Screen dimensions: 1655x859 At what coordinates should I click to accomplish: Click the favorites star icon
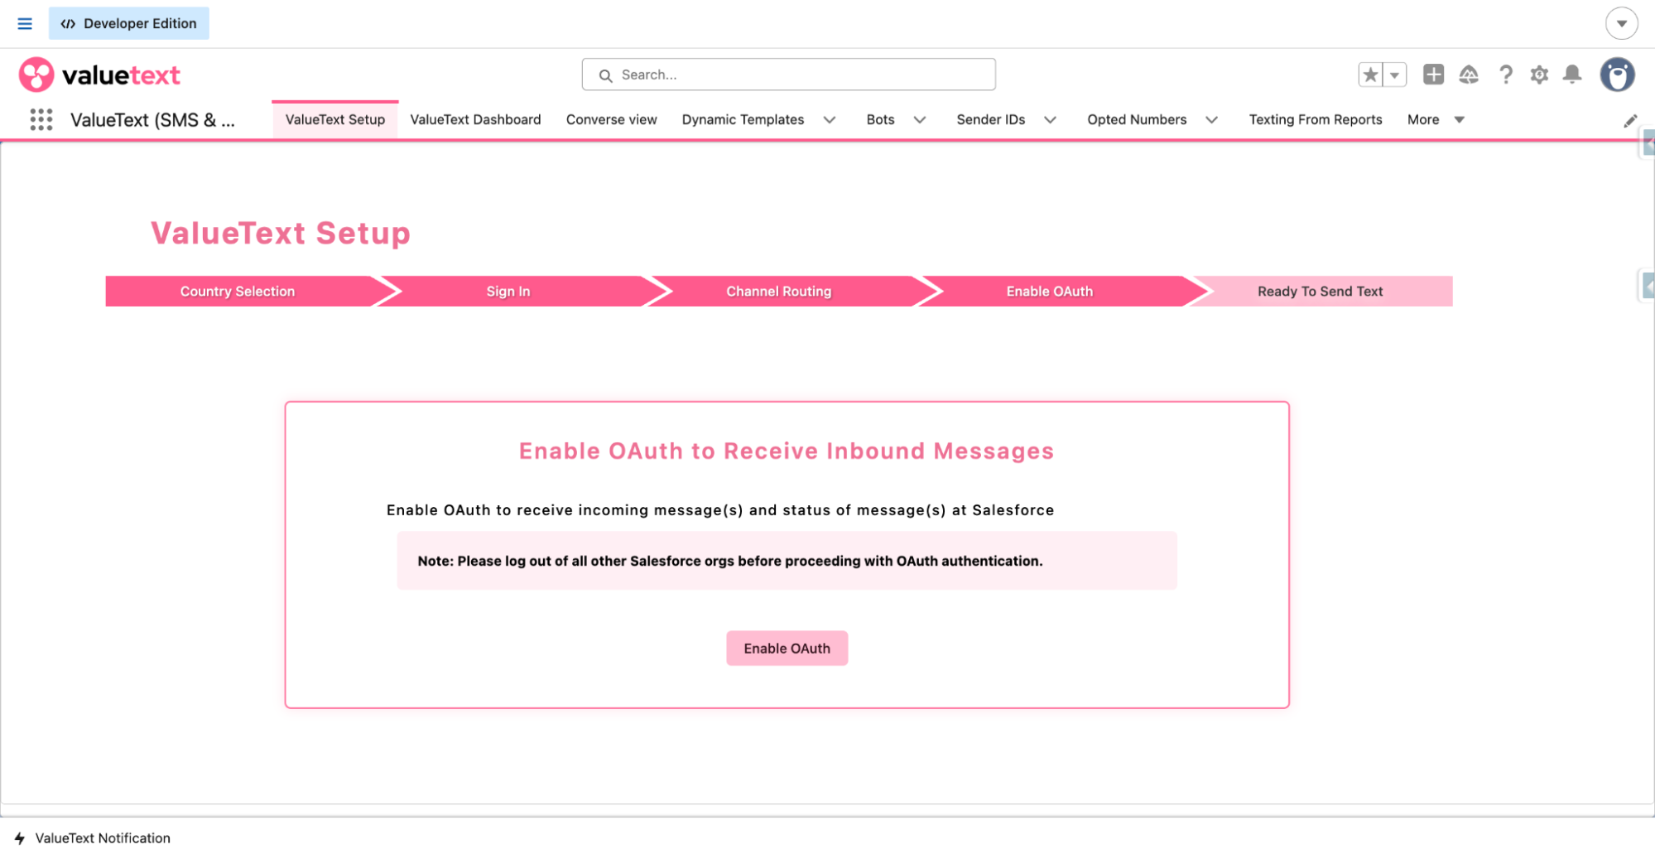click(1370, 75)
